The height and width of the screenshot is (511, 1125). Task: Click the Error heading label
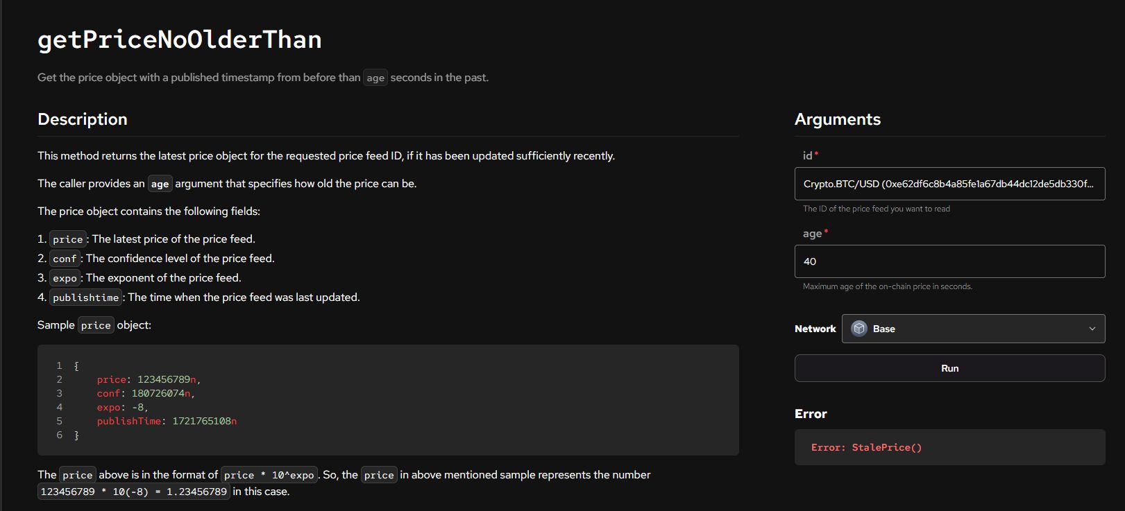tap(811, 414)
